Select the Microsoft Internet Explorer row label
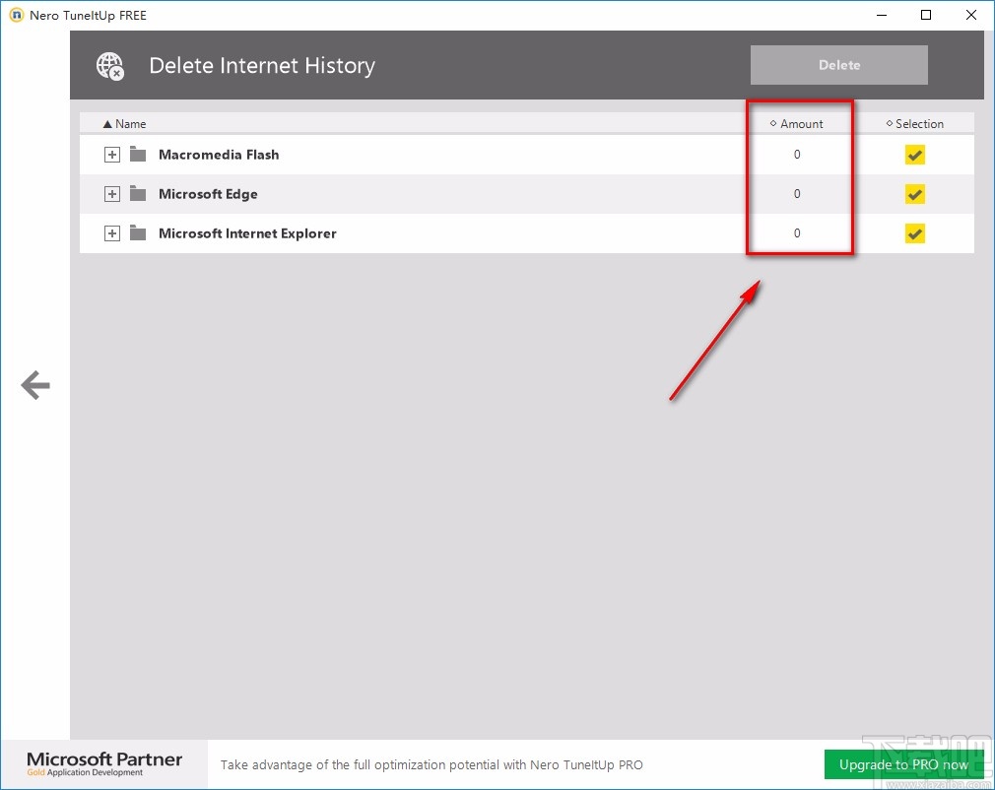This screenshot has width=995, height=790. 247,232
